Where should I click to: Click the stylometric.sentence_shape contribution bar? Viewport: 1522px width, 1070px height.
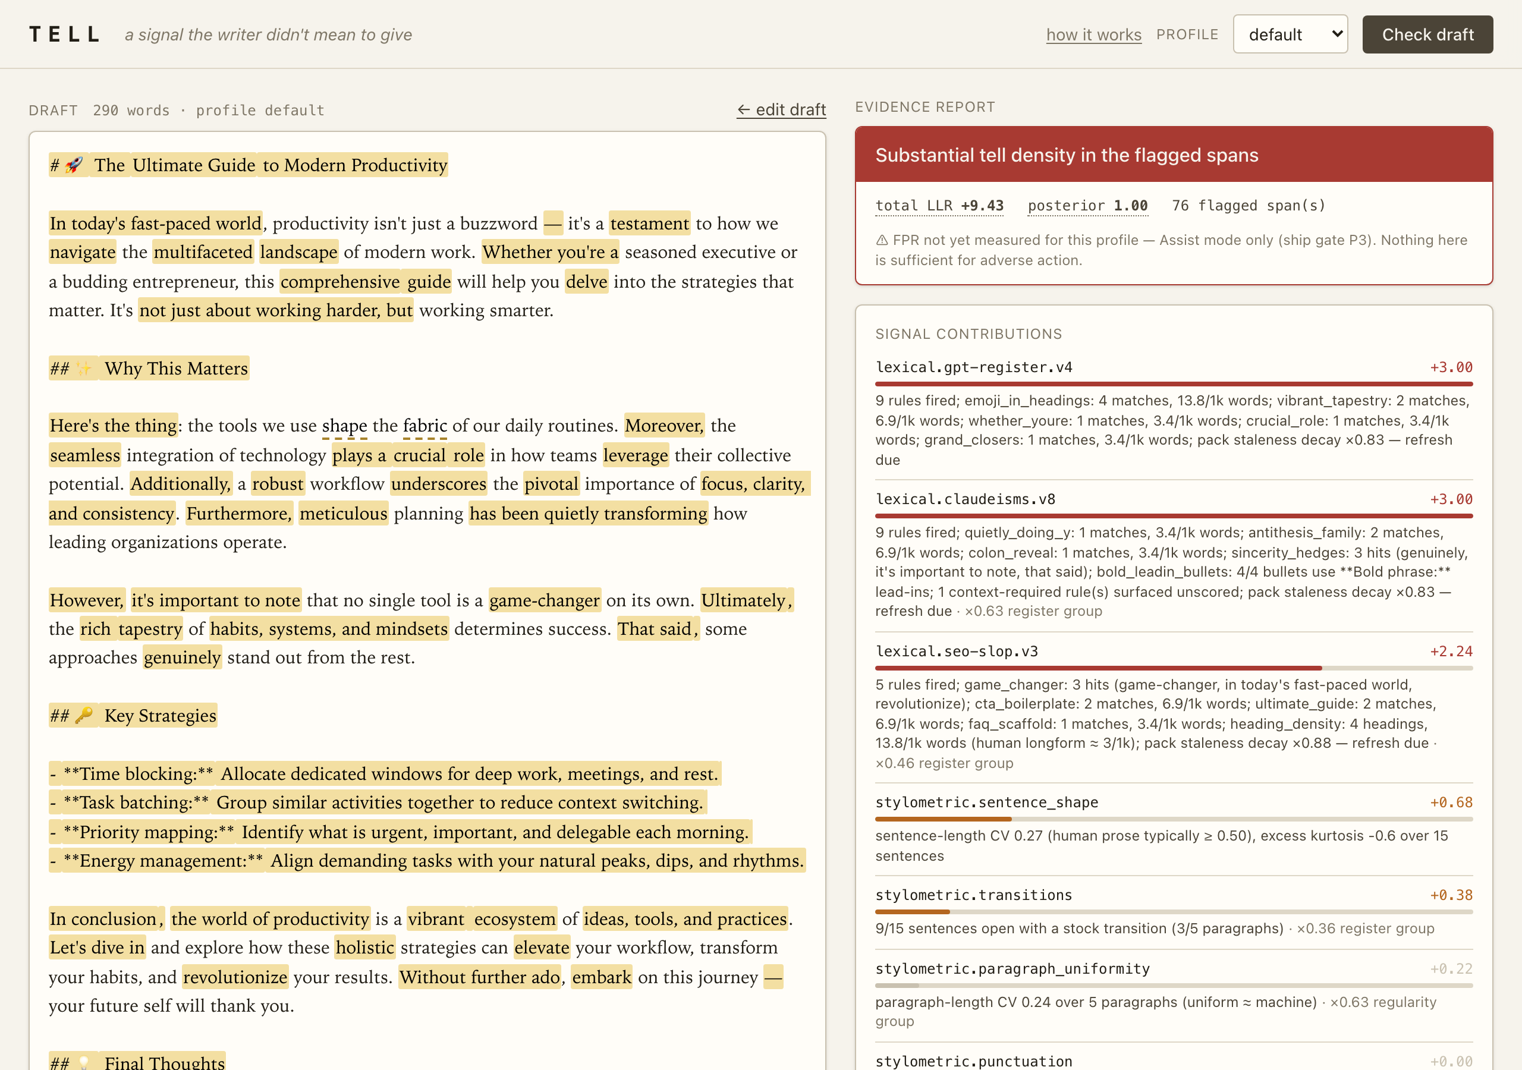[1174, 819]
